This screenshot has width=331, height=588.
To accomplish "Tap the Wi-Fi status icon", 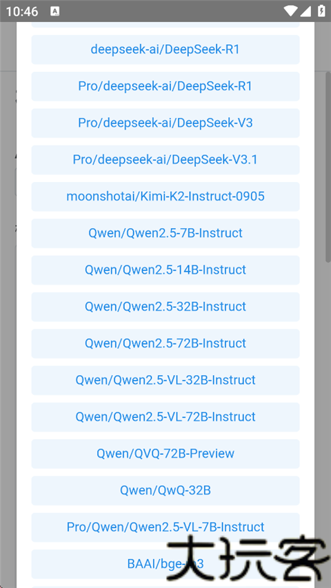I will click(291, 11).
